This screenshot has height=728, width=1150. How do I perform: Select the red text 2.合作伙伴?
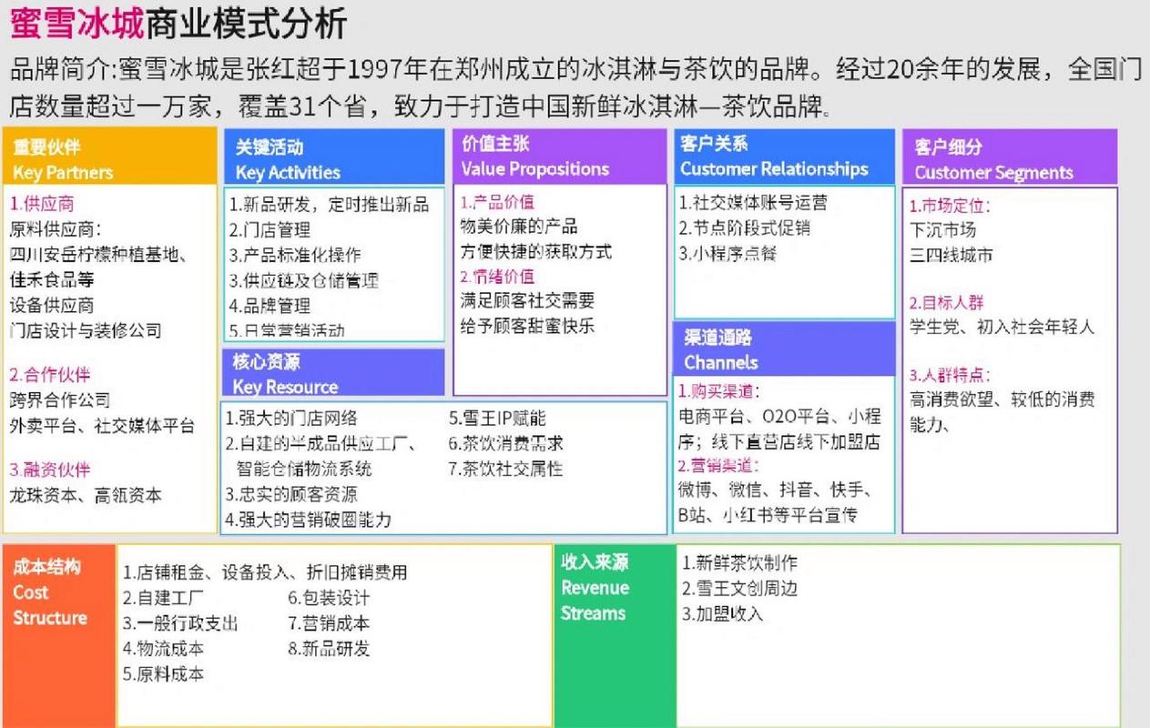tap(50, 374)
